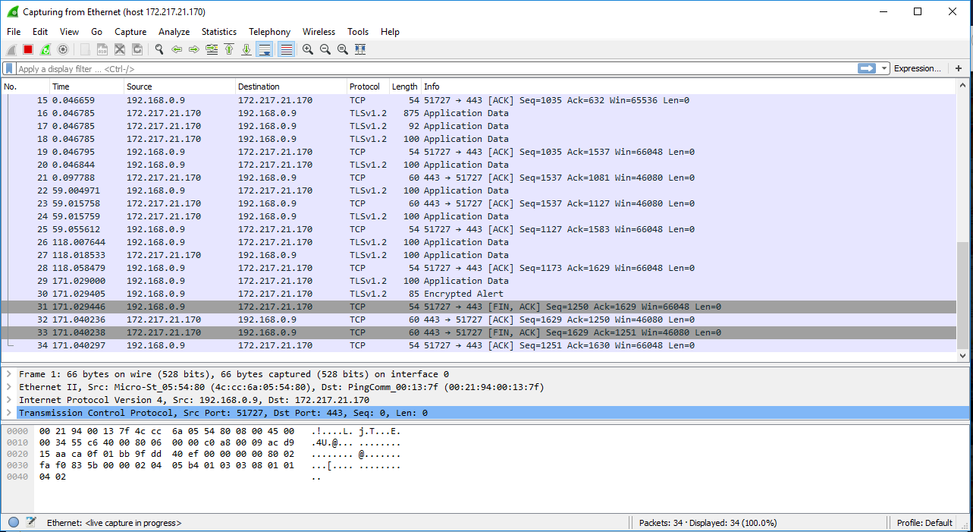Toggle auto-scroll during live capture
Image resolution: width=973 pixels, height=532 pixels.
click(265, 49)
